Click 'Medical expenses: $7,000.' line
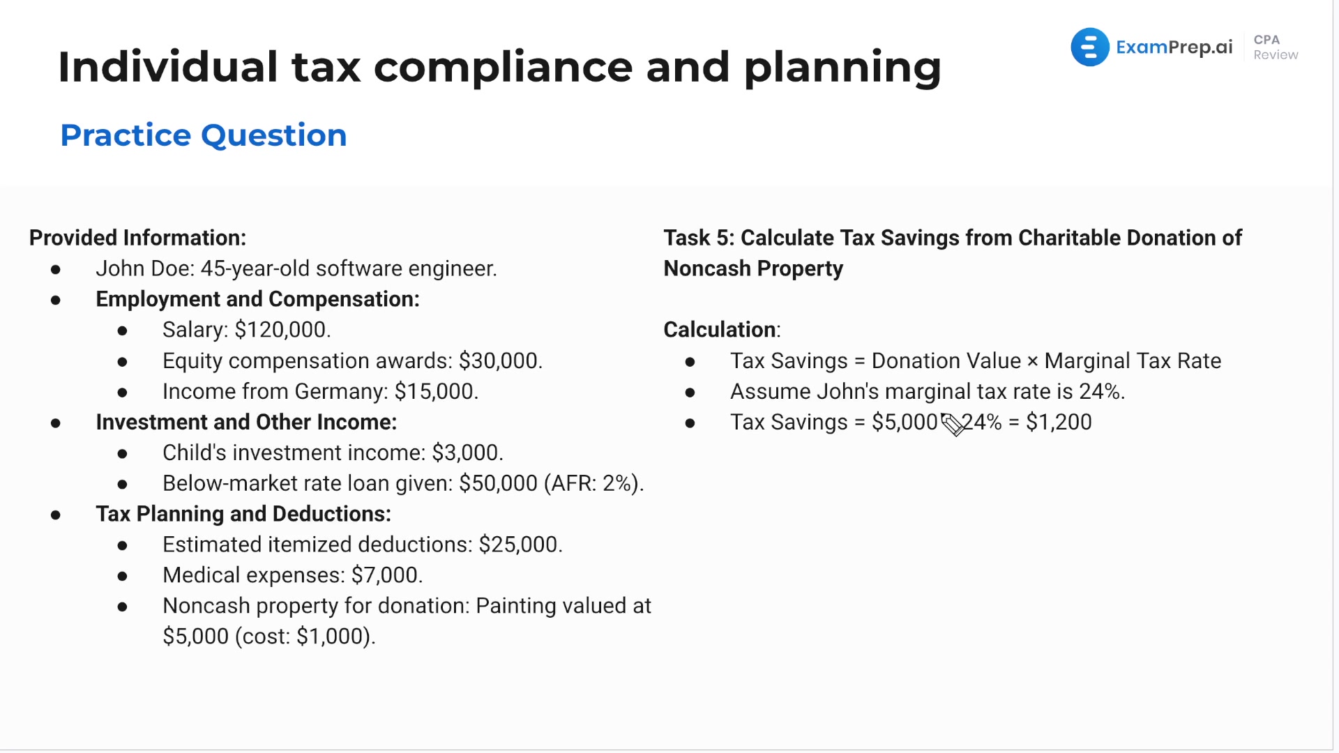1339x753 pixels. pos(293,575)
